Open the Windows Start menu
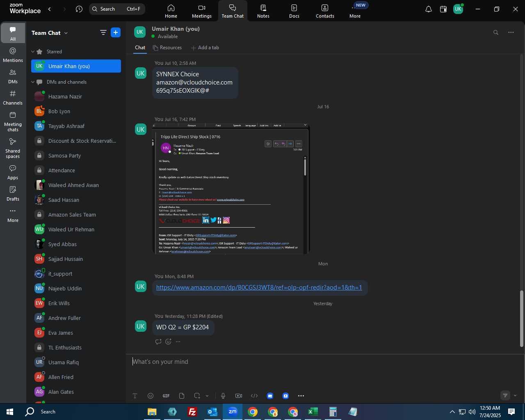 pos(10,412)
